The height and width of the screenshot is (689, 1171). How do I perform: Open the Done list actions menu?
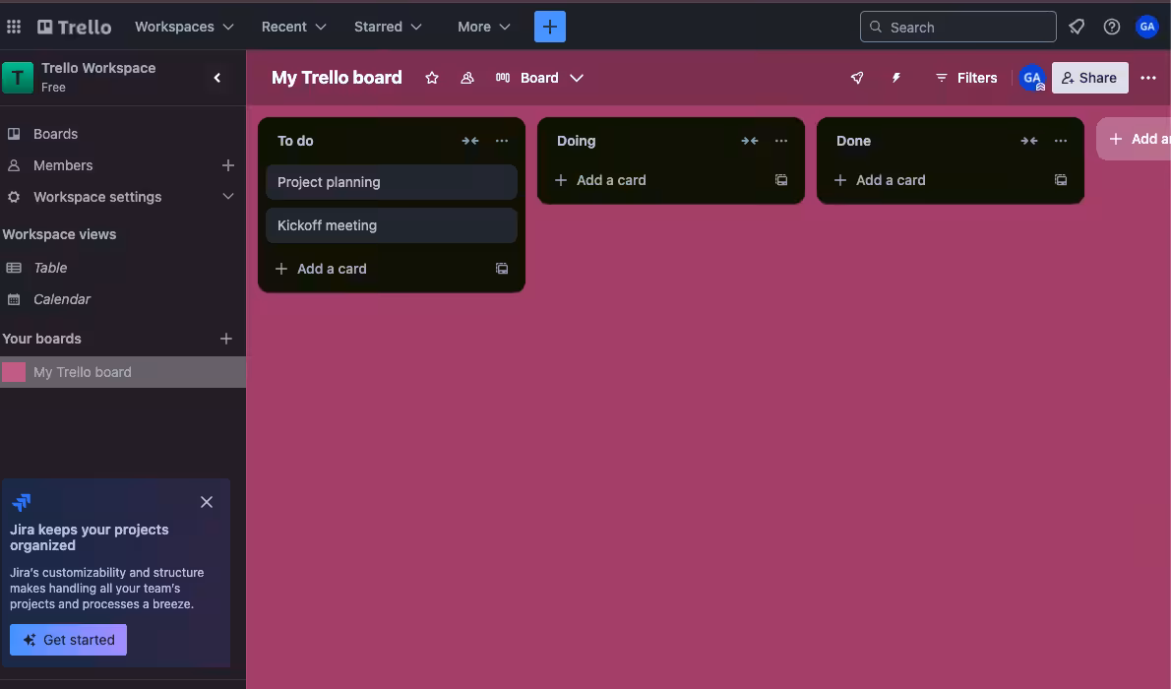coord(1061,141)
